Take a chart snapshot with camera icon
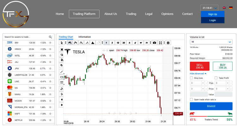 [154, 43]
